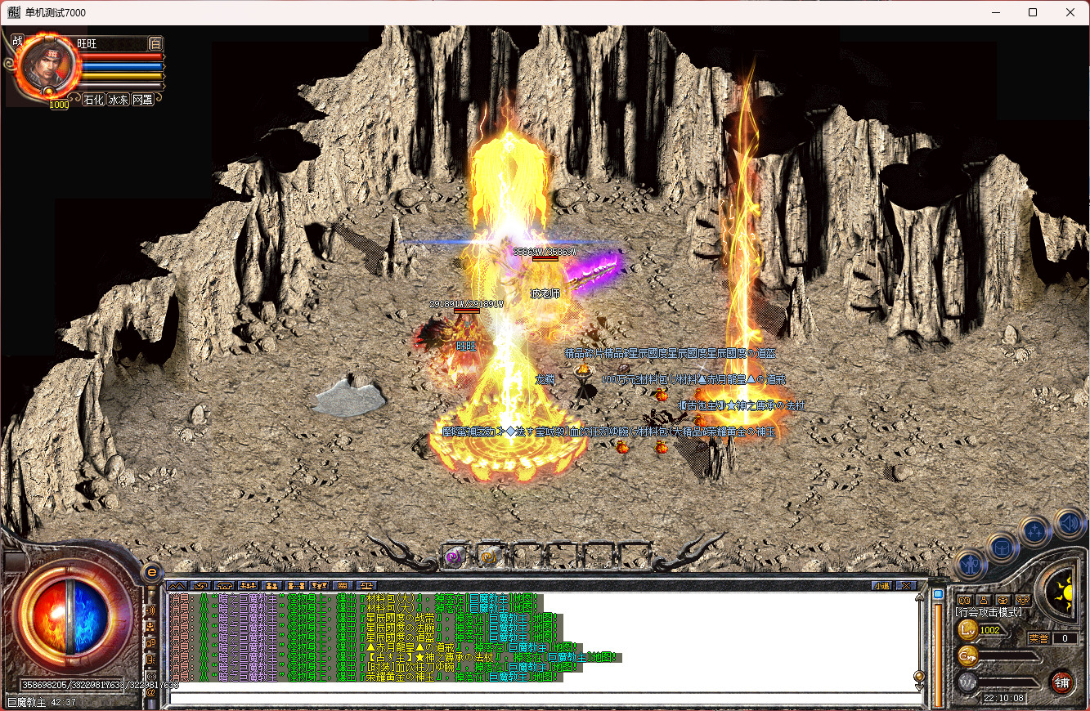Click the document icon beside the chat
1090x711 pixels.
(150, 660)
